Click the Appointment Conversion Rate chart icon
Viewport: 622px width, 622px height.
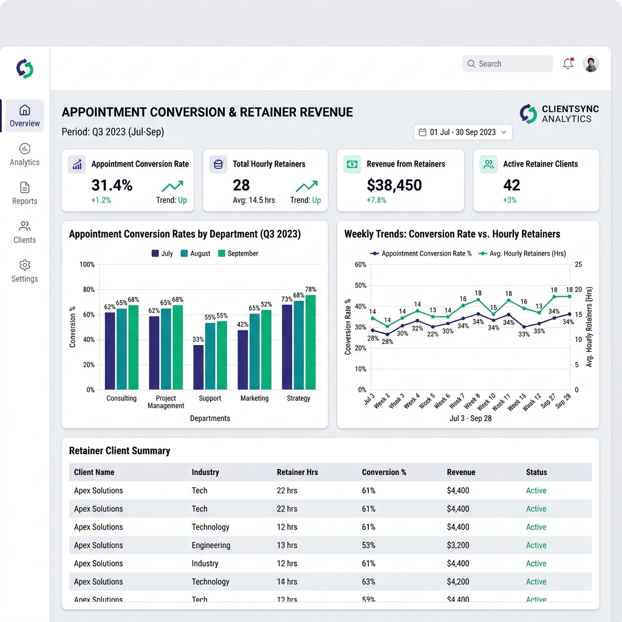pos(77,164)
